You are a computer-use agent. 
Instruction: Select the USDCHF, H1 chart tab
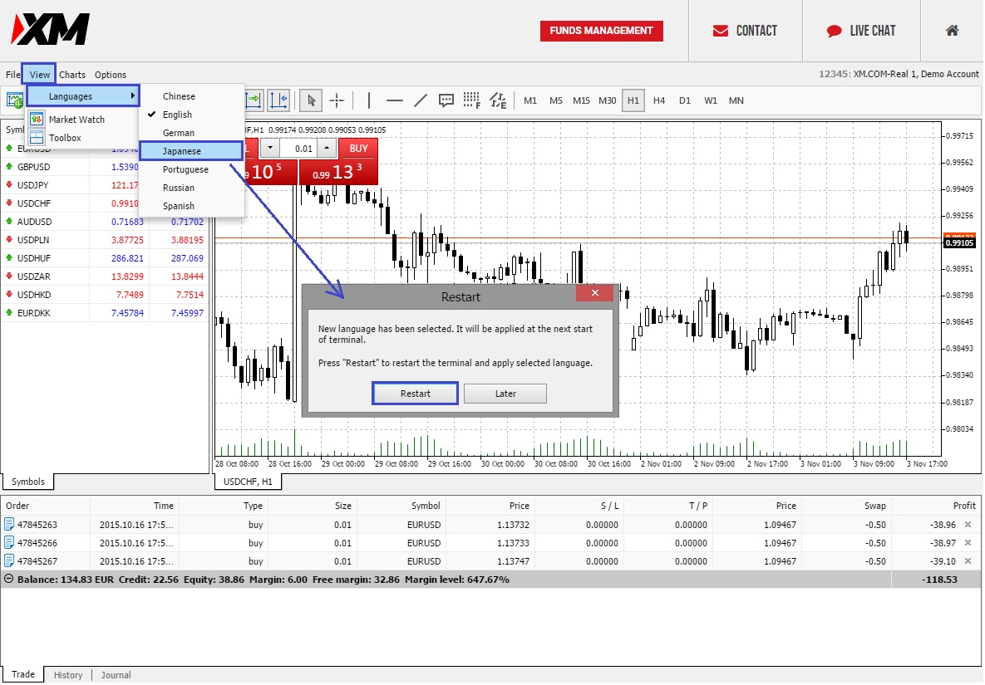[x=248, y=481]
